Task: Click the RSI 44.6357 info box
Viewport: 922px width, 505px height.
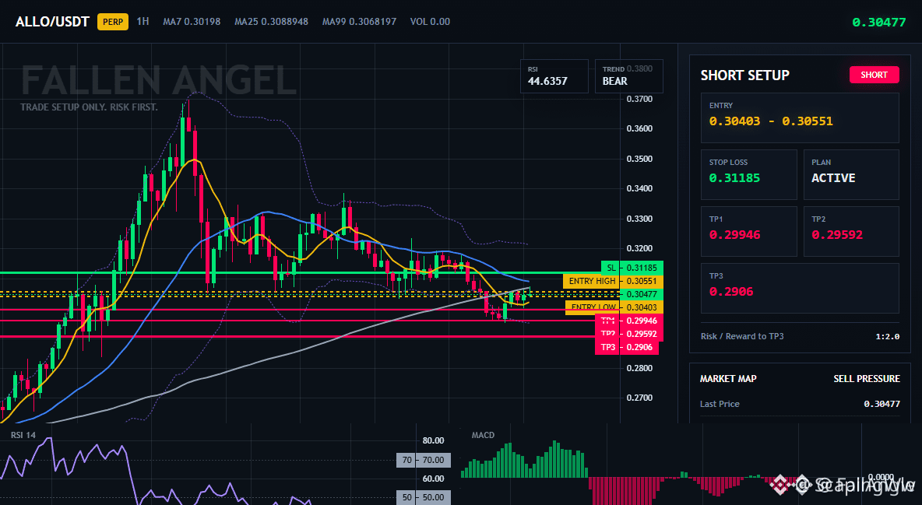Action: [554, 75]
